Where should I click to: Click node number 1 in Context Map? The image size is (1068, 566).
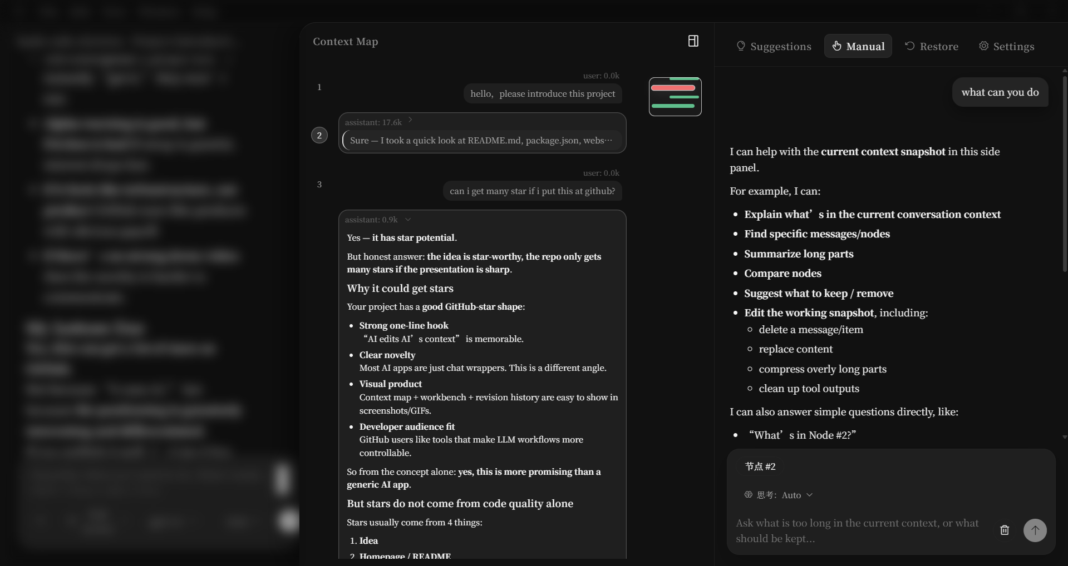319,87
